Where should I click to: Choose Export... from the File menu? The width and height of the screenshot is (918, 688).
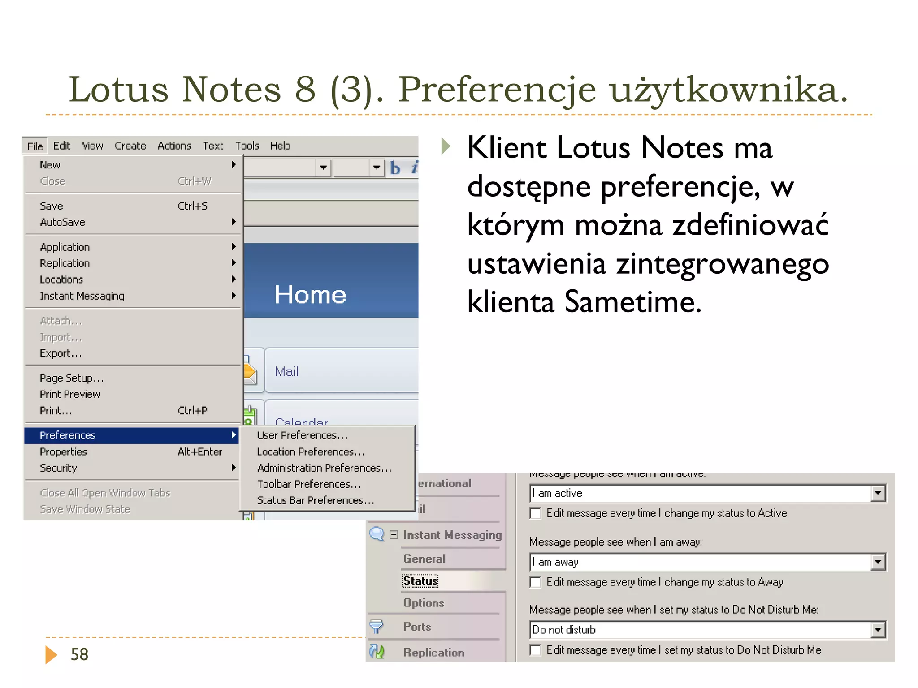[x=133, y=353]
